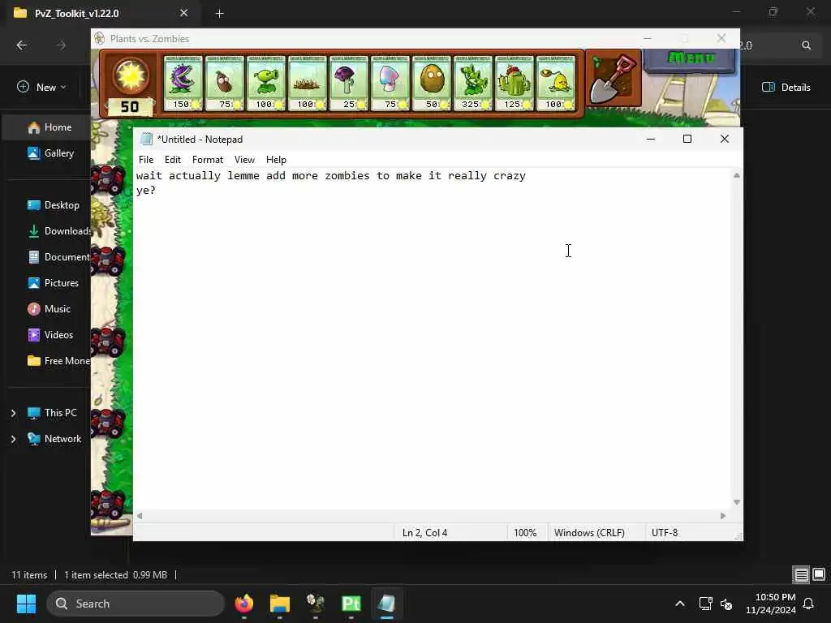The width and height of the screenshot is (831, 623).
Task: Select the Kernel-pult seed packet
Action: pyautogui.click(x=555, y=84)
